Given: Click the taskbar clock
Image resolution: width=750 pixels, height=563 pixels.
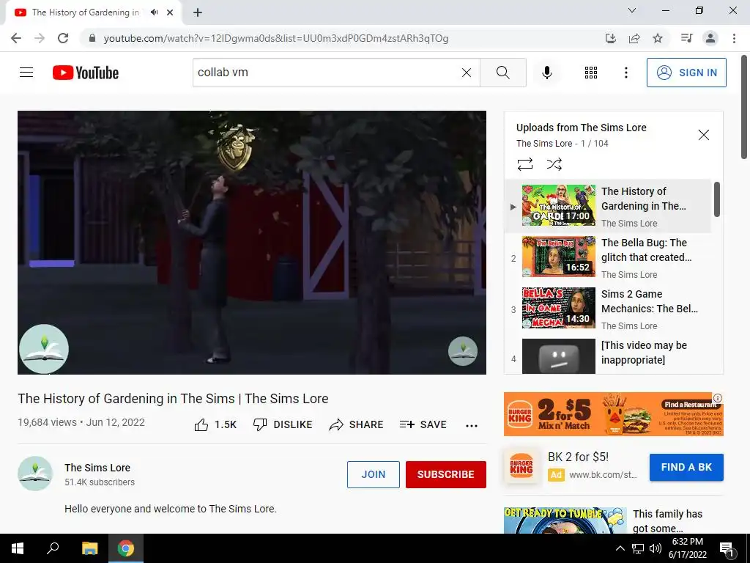Looking at the screenshot, I should (687, 548).
